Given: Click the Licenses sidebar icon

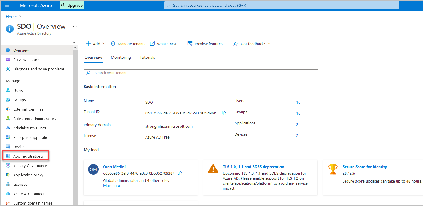Looking at the screenshot, I should pyautogui.click(x=8, y=184).
